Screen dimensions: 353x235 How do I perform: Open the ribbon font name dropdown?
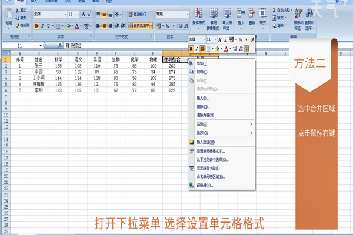65,14
